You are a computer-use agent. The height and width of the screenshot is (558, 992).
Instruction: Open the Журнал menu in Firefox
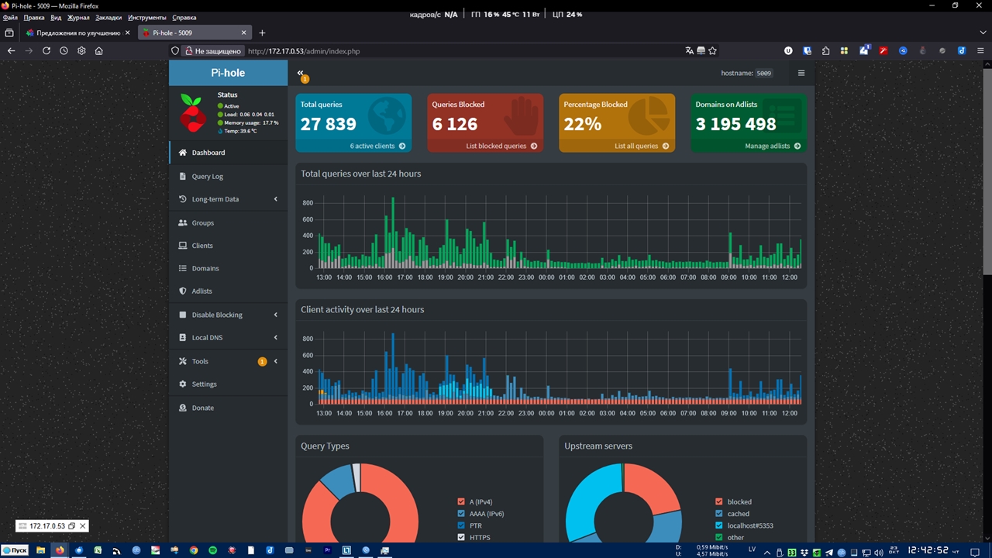(78, 17)
